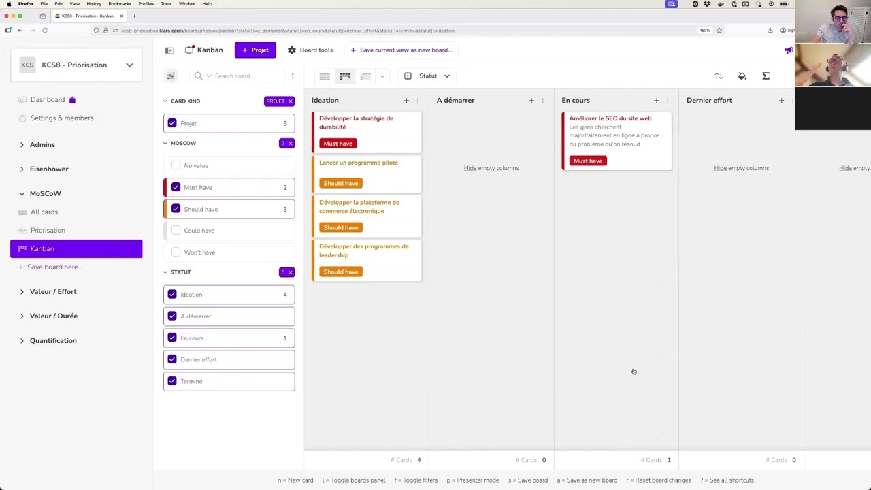The image size is (871, 490).
Task: Open the Priorisation board
Action: [x=48, y=231]
